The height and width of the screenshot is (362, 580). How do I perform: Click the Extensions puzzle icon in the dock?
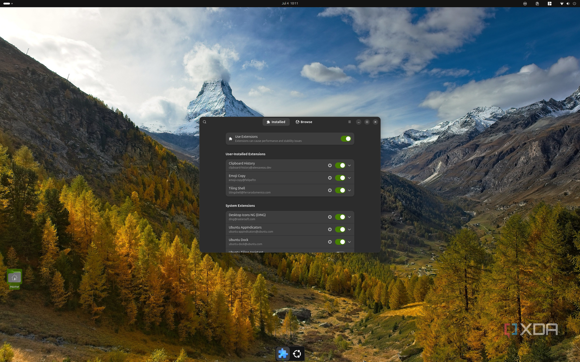283,354
